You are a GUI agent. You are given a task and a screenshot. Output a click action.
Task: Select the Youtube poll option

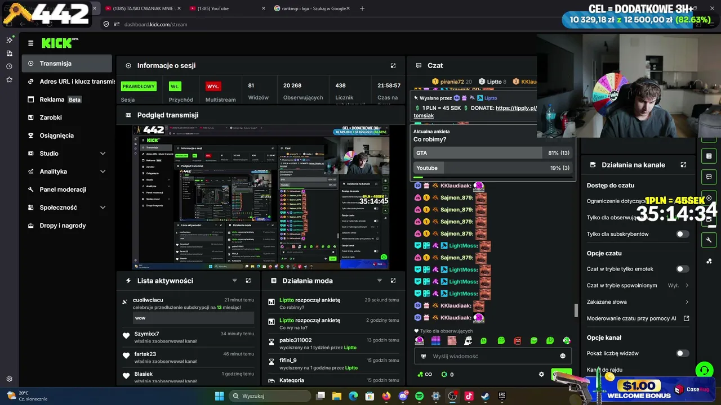tap(493, 168)
